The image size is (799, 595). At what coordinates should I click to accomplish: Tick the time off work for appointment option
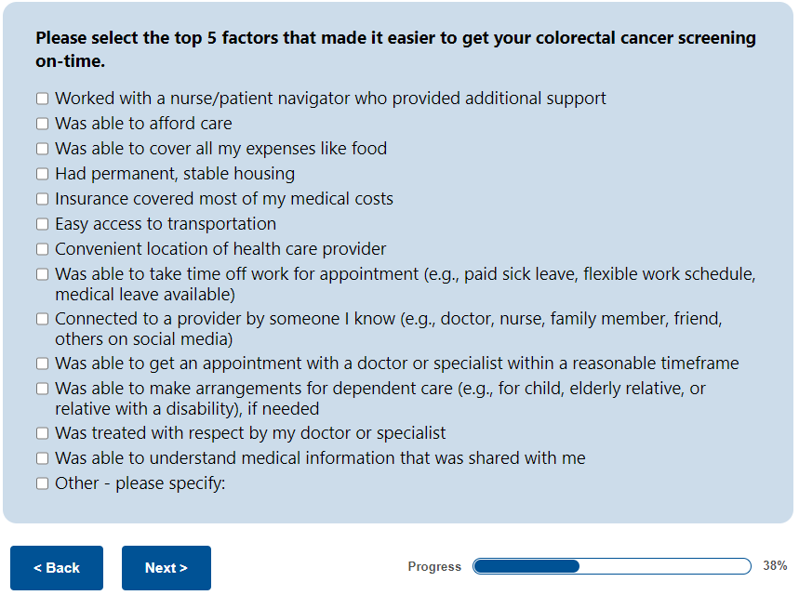tap(42, 274)
